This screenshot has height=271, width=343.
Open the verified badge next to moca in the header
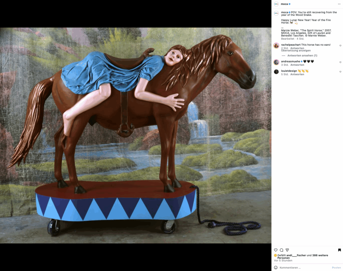[x=289, y=4]
